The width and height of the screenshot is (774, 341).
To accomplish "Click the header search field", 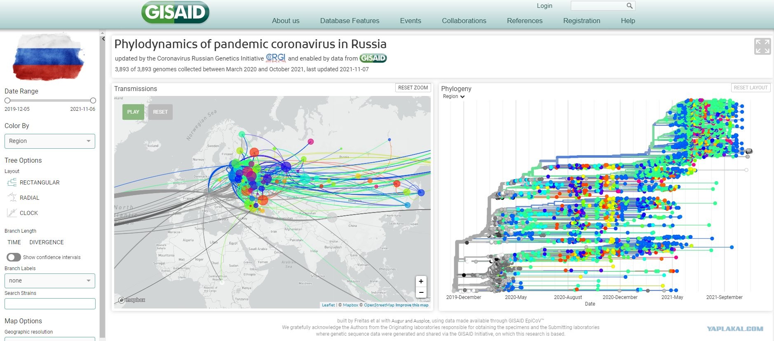I will (x=598, y=6).
